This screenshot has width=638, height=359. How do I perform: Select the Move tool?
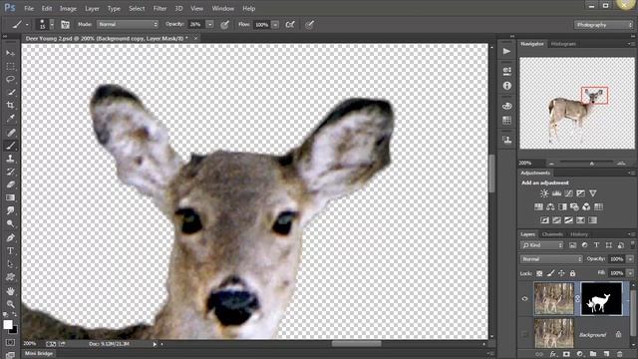(x=10, y=53)
